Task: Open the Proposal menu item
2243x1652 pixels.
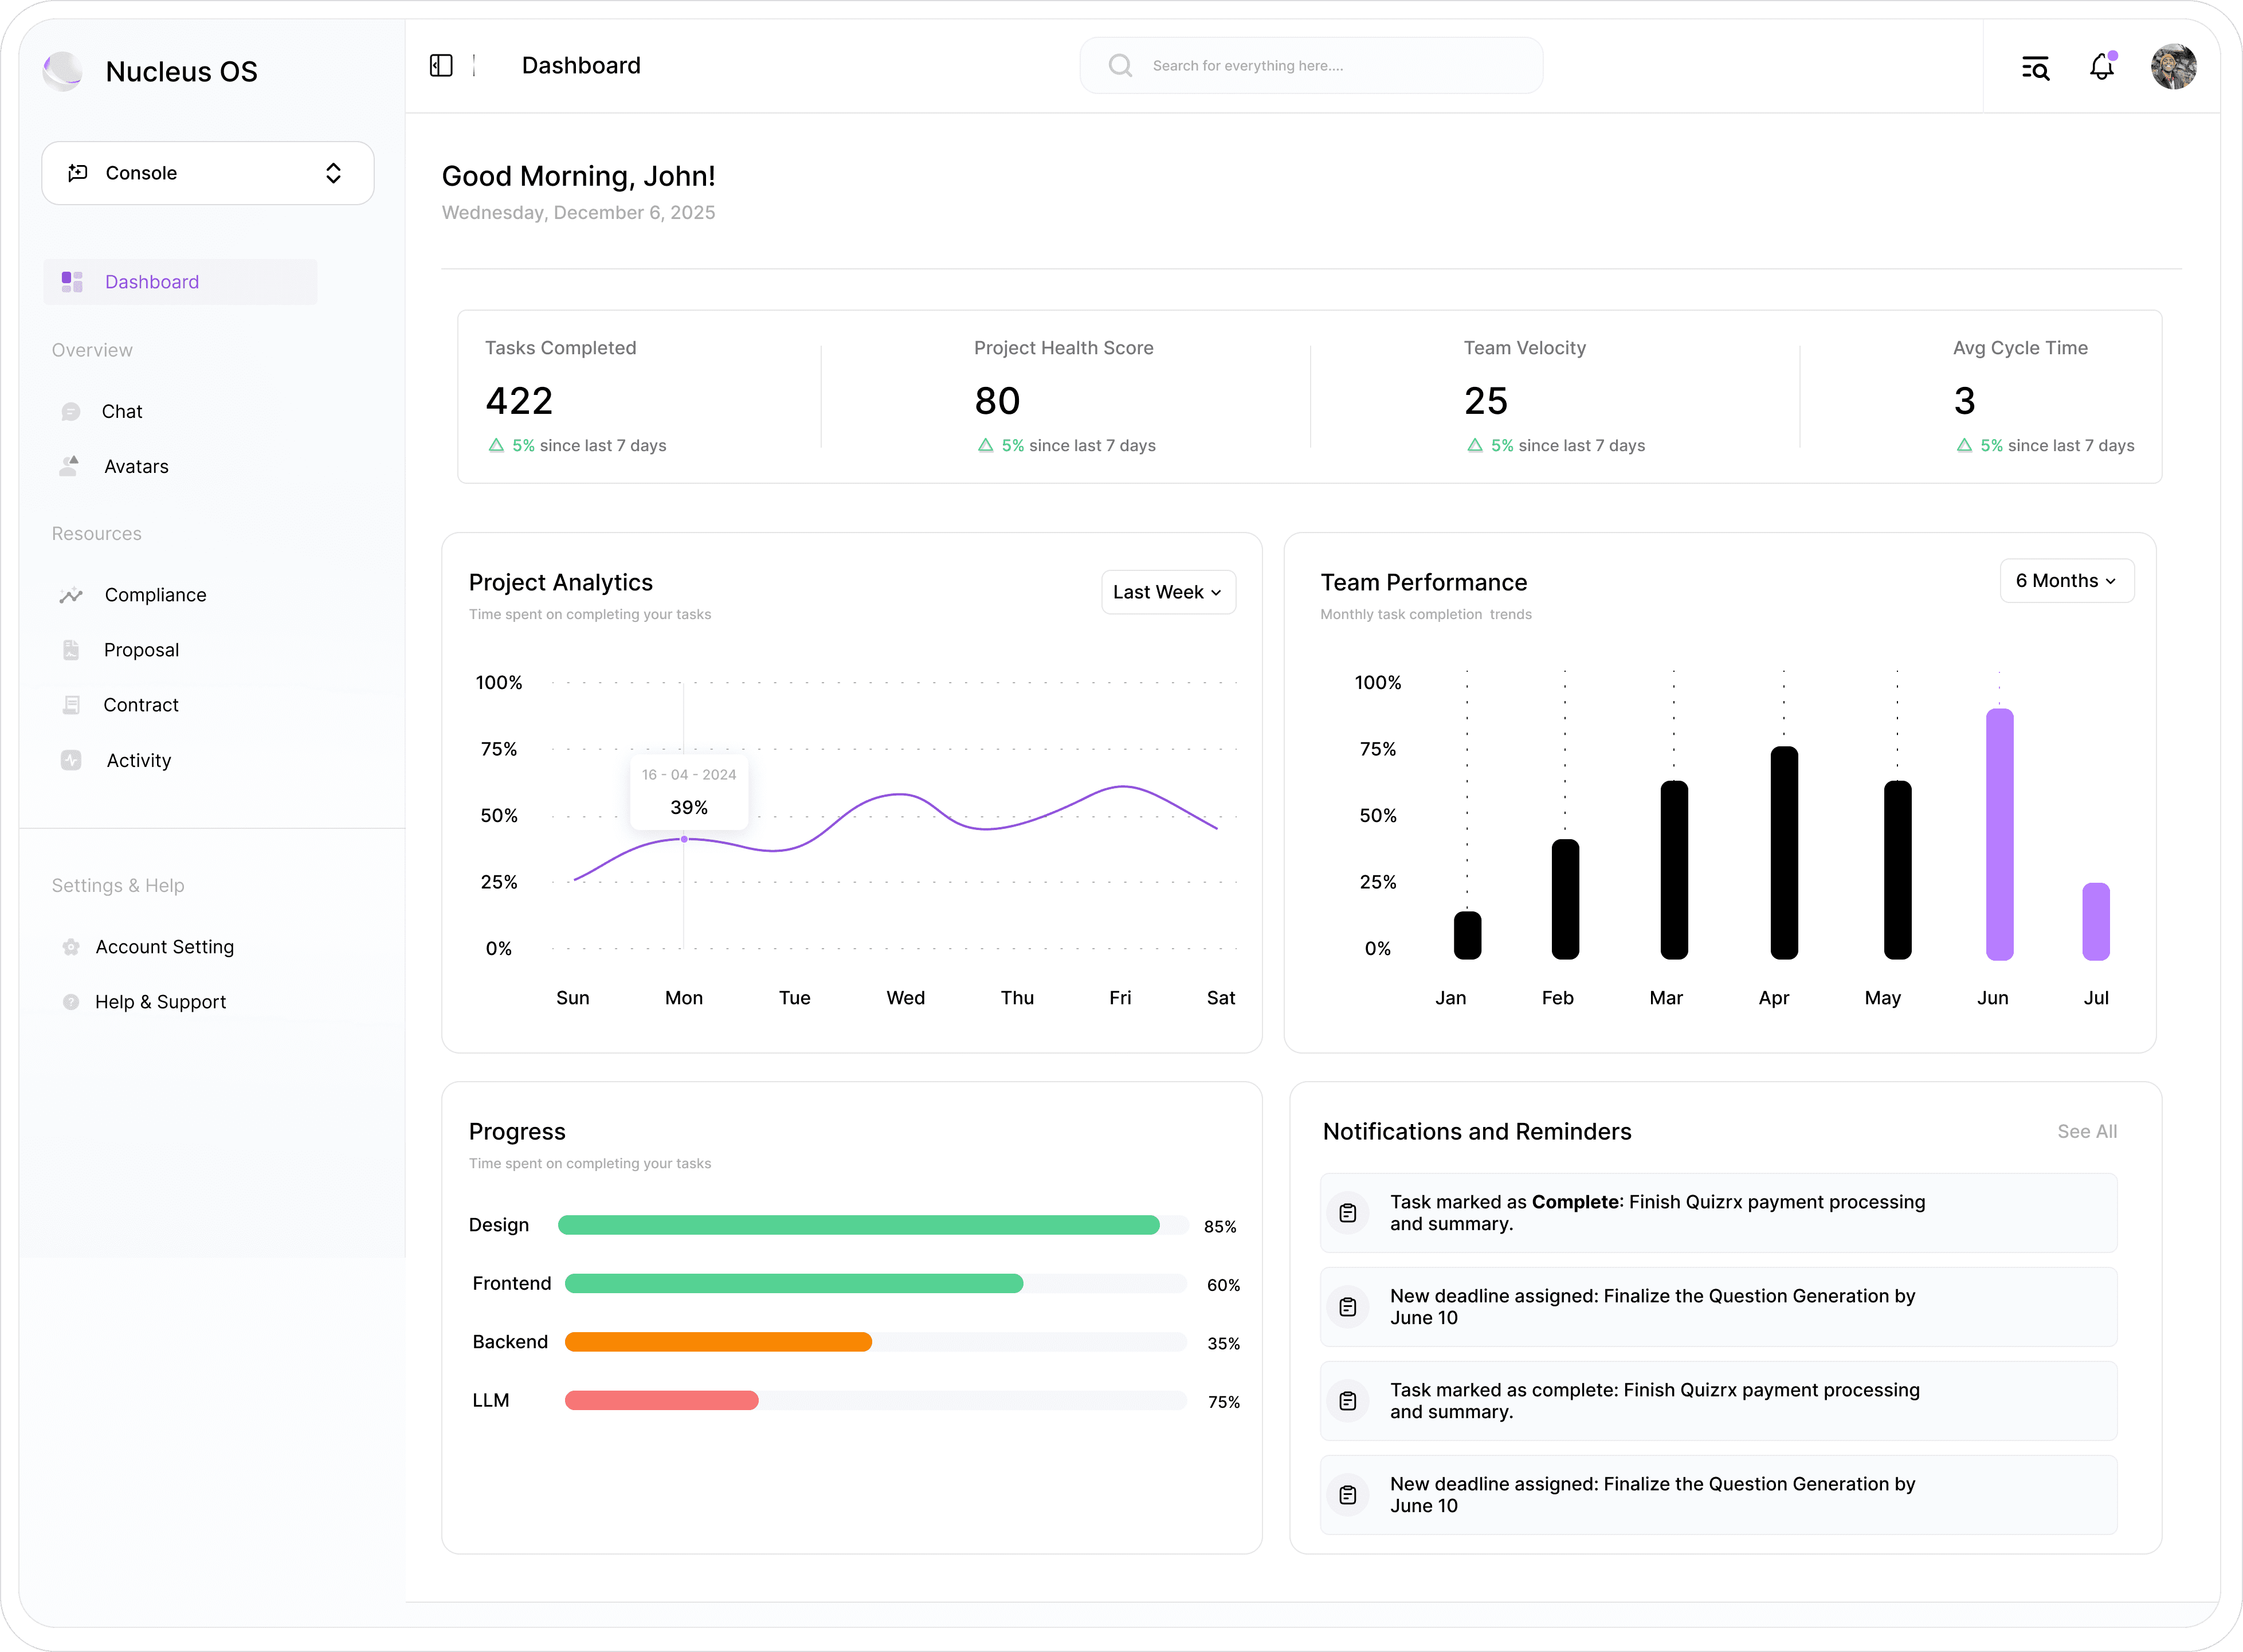Action: [141, 650]
